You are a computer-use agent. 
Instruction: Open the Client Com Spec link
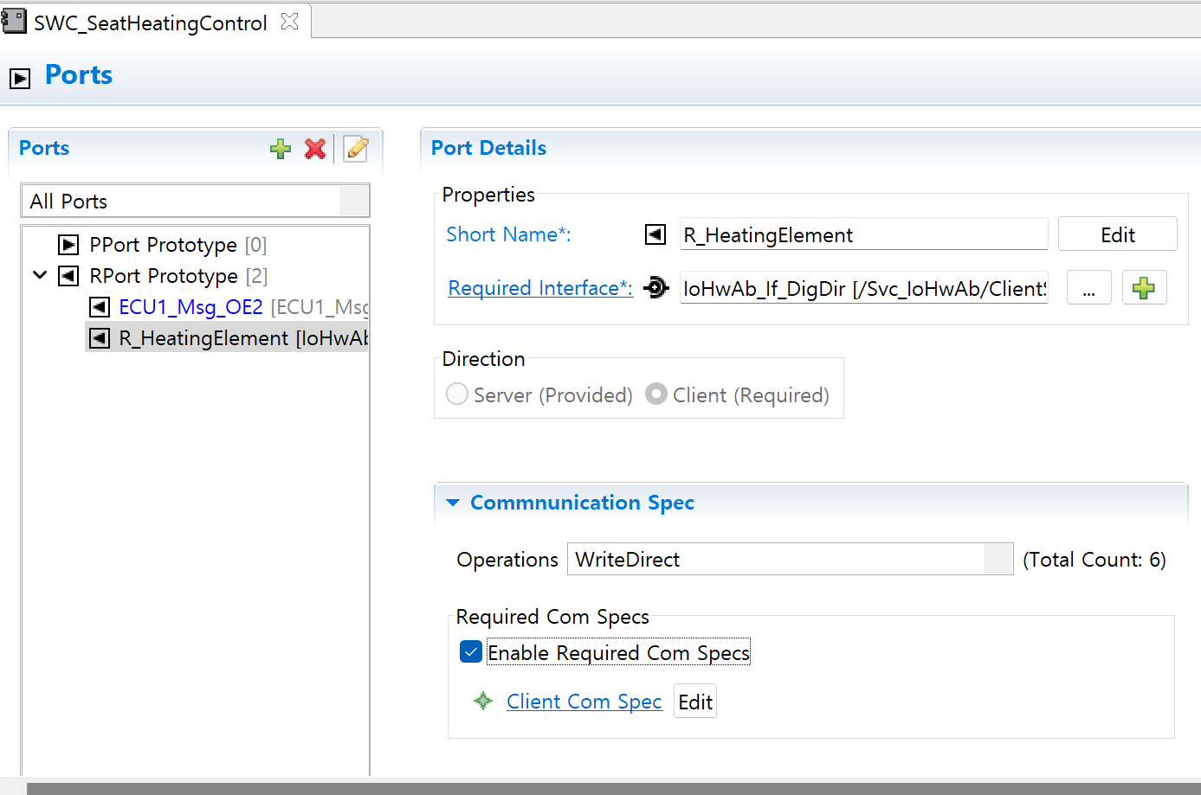click(x=584, y=702)
